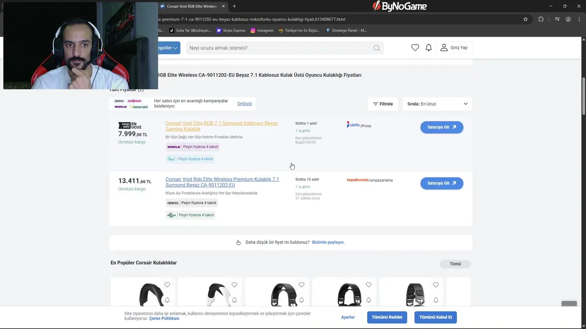Click the hepsiburada seller logo

[369, 180]
